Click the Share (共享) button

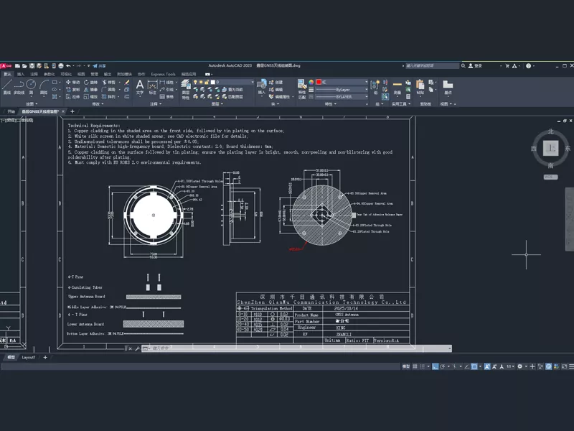click(99, 66)
